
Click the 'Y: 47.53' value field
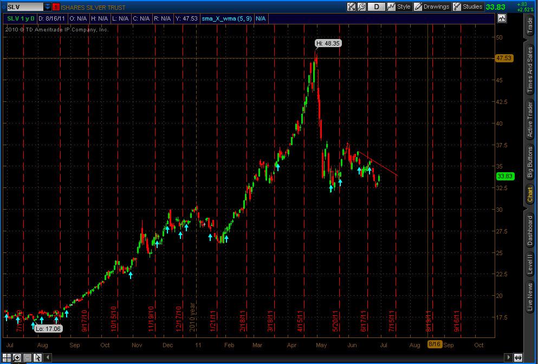coord(186,18)
